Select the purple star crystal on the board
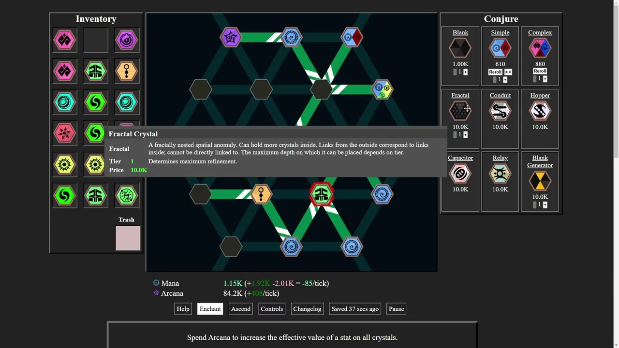Image resolution: width=619 pixels, height=348 pixels. coord(231,37)
